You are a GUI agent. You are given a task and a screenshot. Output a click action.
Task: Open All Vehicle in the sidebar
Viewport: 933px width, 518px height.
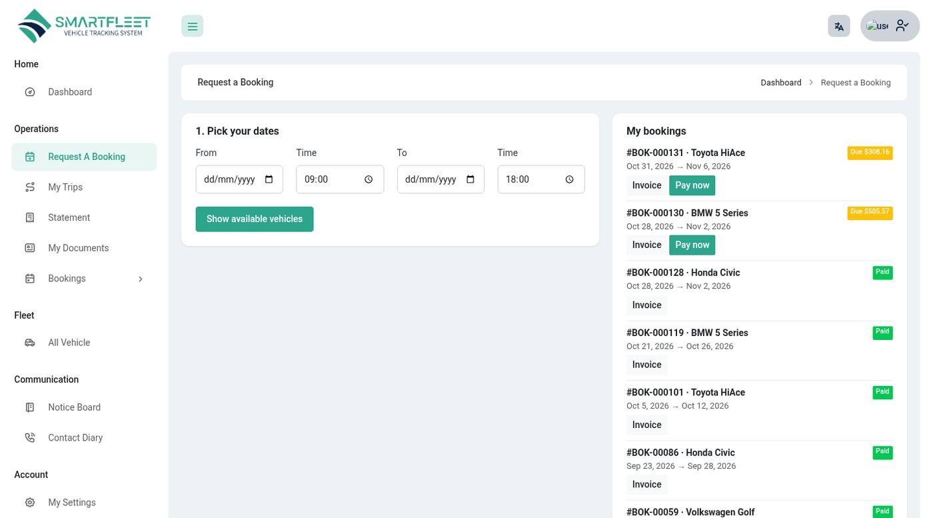click(x=84, y=343)
